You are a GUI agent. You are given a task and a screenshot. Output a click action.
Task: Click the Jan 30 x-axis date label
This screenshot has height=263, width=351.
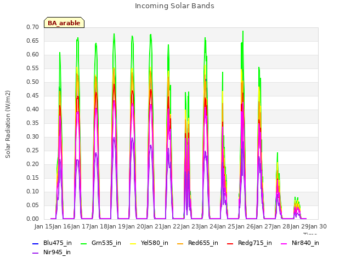click(318, 226)
